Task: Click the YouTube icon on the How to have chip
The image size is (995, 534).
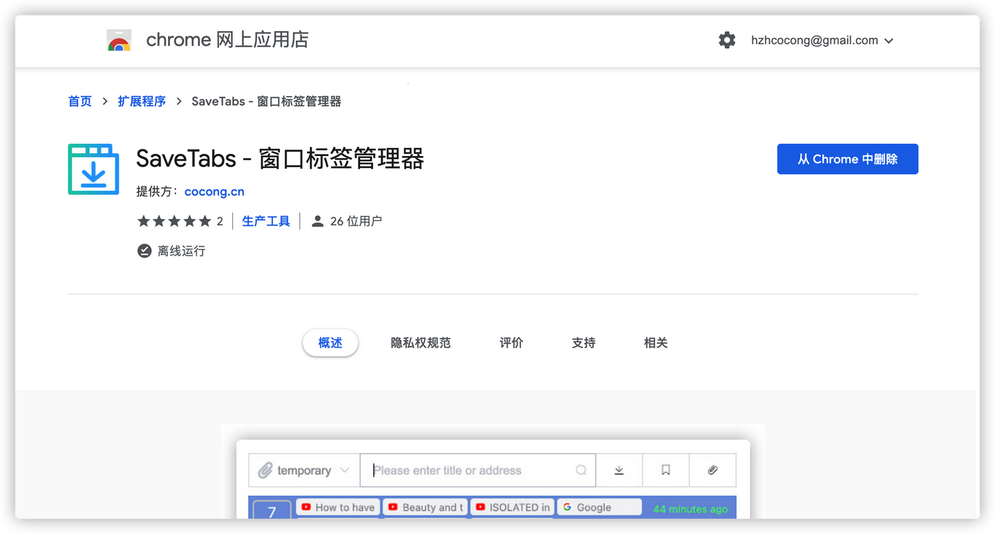Action: [305, 506]
